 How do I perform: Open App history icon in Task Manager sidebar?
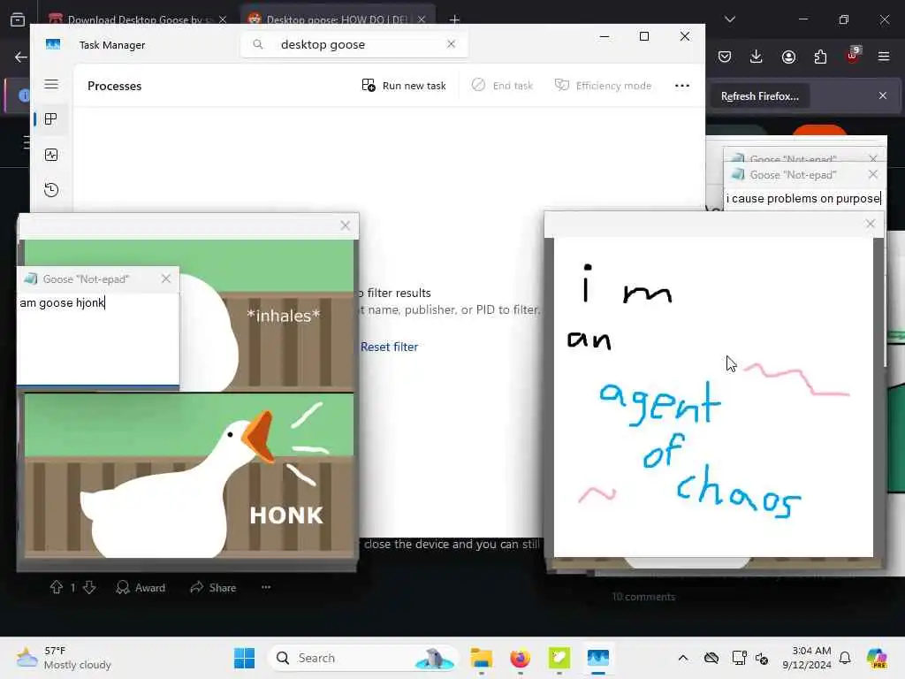(x=51, y=190)
